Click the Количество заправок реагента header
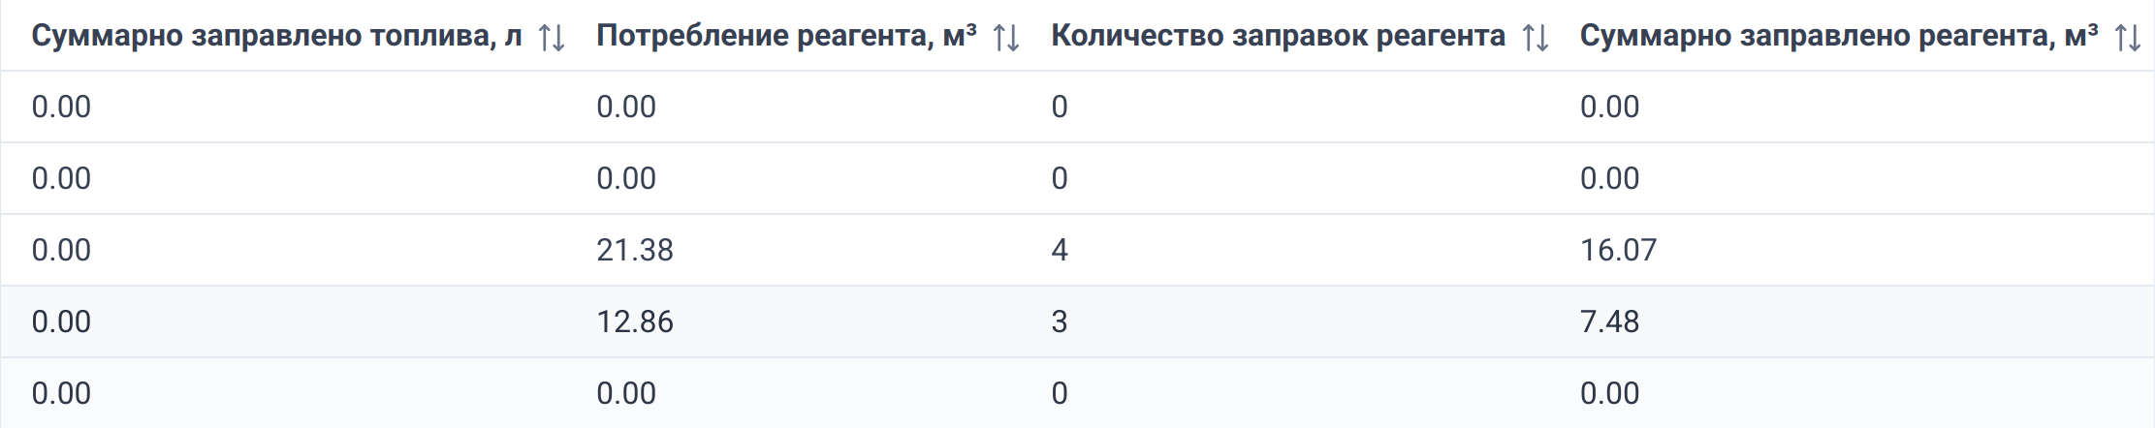2155x428 pixels. click(x=1278, y=36)
